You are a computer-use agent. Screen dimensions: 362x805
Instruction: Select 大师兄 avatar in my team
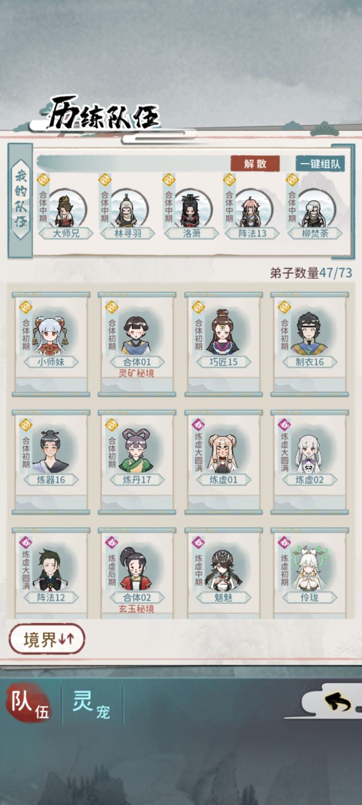pos(65,208)
